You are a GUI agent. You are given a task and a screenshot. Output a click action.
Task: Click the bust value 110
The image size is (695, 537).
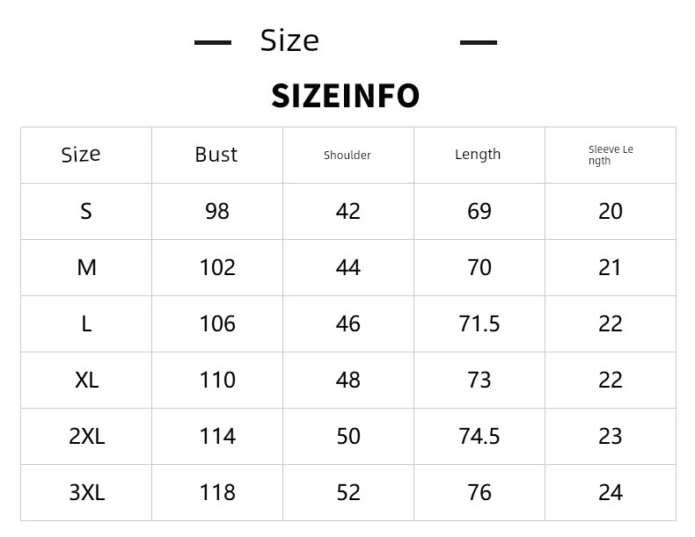pos(217,380)
